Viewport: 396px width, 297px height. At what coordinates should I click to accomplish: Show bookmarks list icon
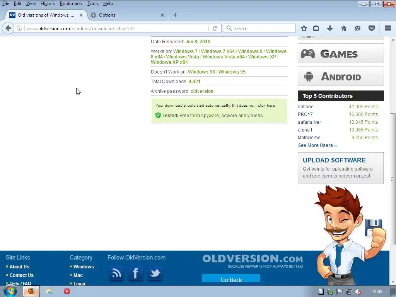[316, 28]
